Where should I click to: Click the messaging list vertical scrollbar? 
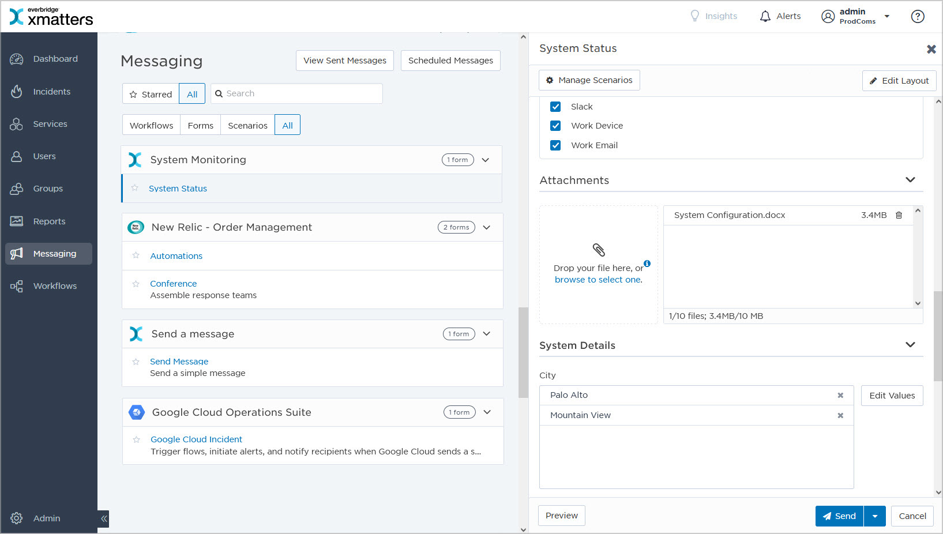523,352
